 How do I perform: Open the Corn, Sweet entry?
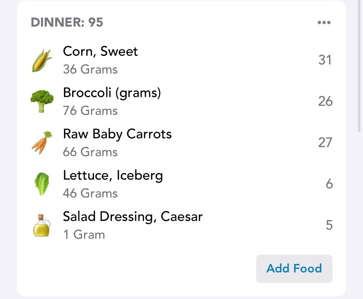coord(100,51)
